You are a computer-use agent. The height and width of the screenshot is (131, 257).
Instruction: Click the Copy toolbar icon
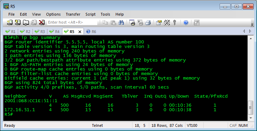point(105,22)
